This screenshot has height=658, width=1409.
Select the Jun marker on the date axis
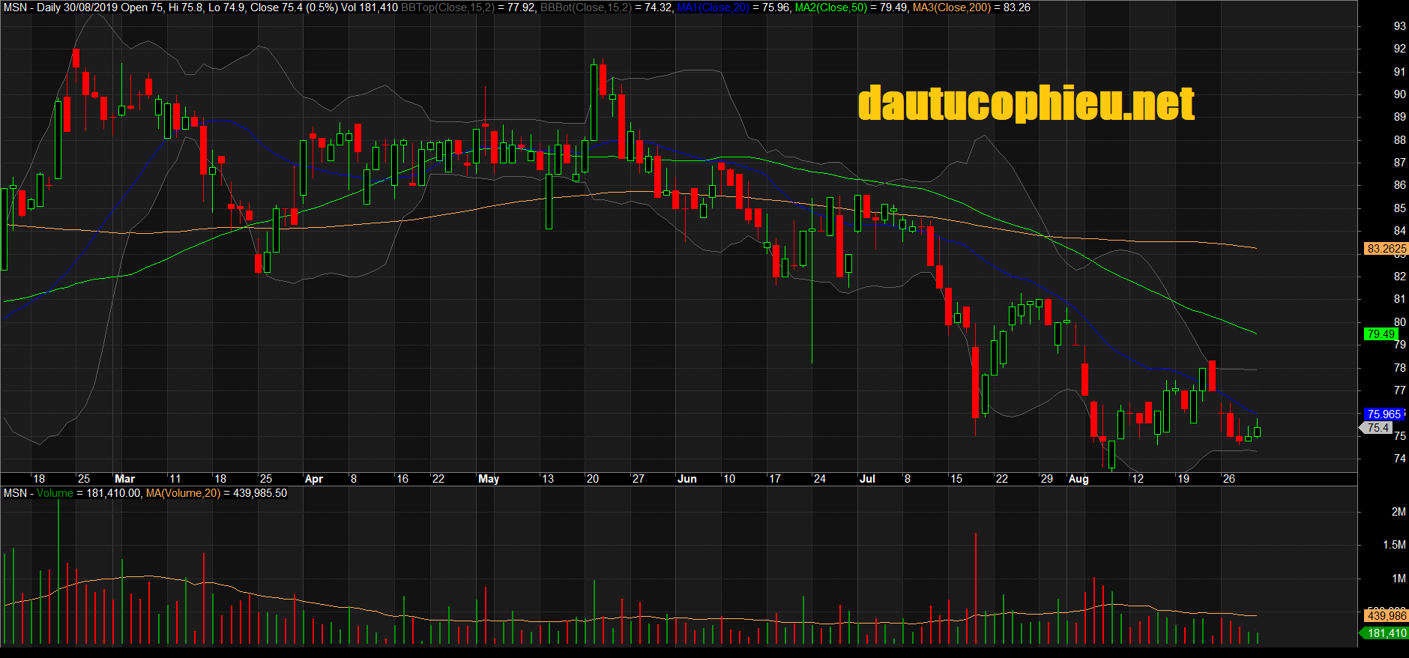687,479
